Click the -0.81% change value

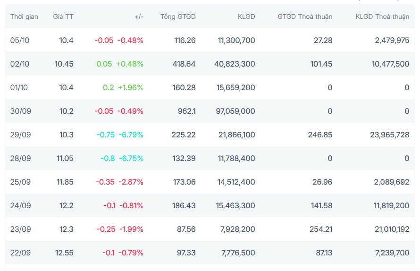131,205
